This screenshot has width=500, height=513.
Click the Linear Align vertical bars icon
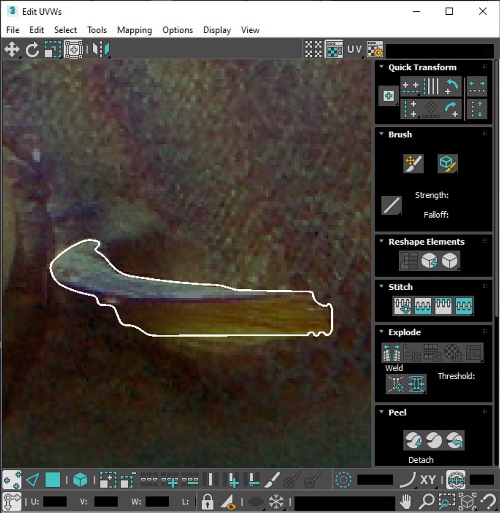(x=431, y=87)
